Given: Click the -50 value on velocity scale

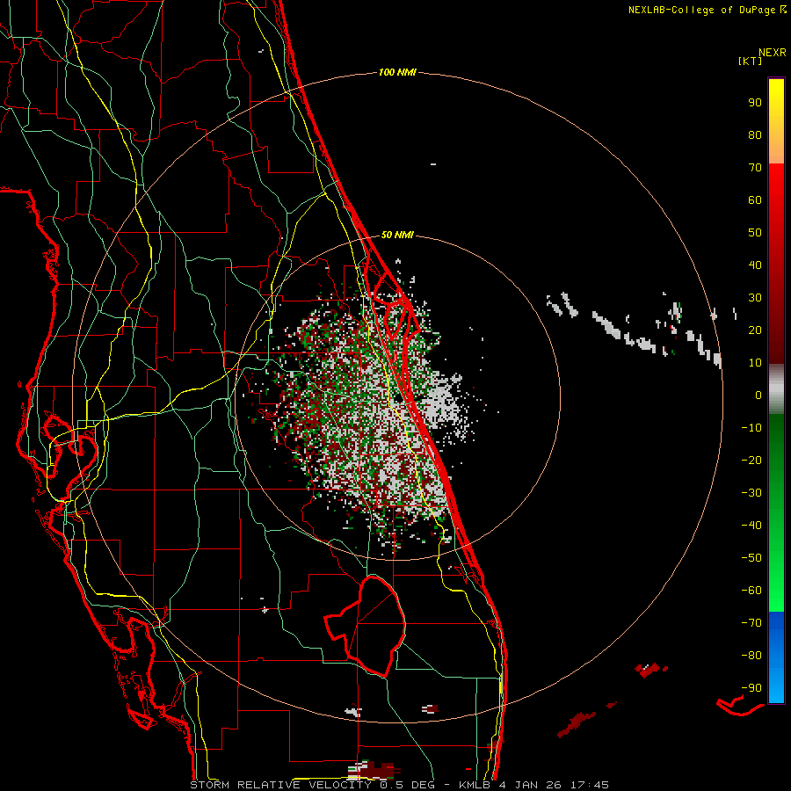Looking at the screenshot, I should 751,558.
